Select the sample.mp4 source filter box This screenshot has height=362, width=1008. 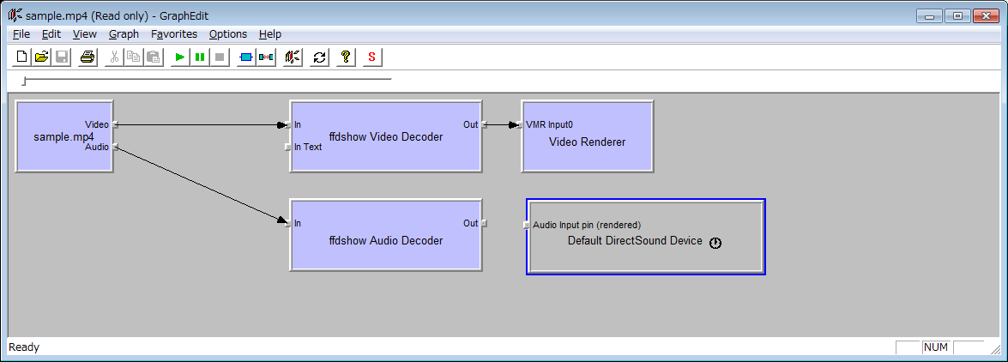(x=64, y=136)
